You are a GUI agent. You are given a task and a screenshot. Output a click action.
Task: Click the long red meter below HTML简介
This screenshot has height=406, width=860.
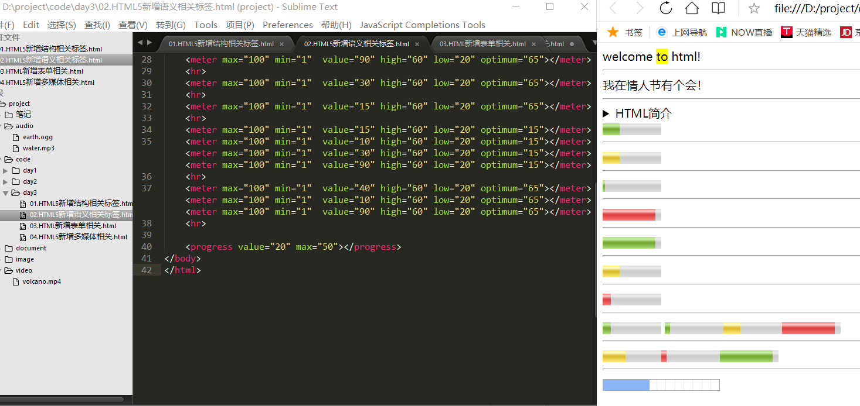632,215
